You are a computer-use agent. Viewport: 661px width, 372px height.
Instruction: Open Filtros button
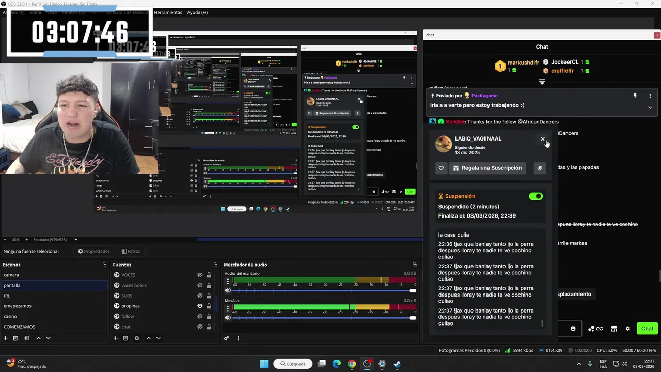[x=131, y=251]
